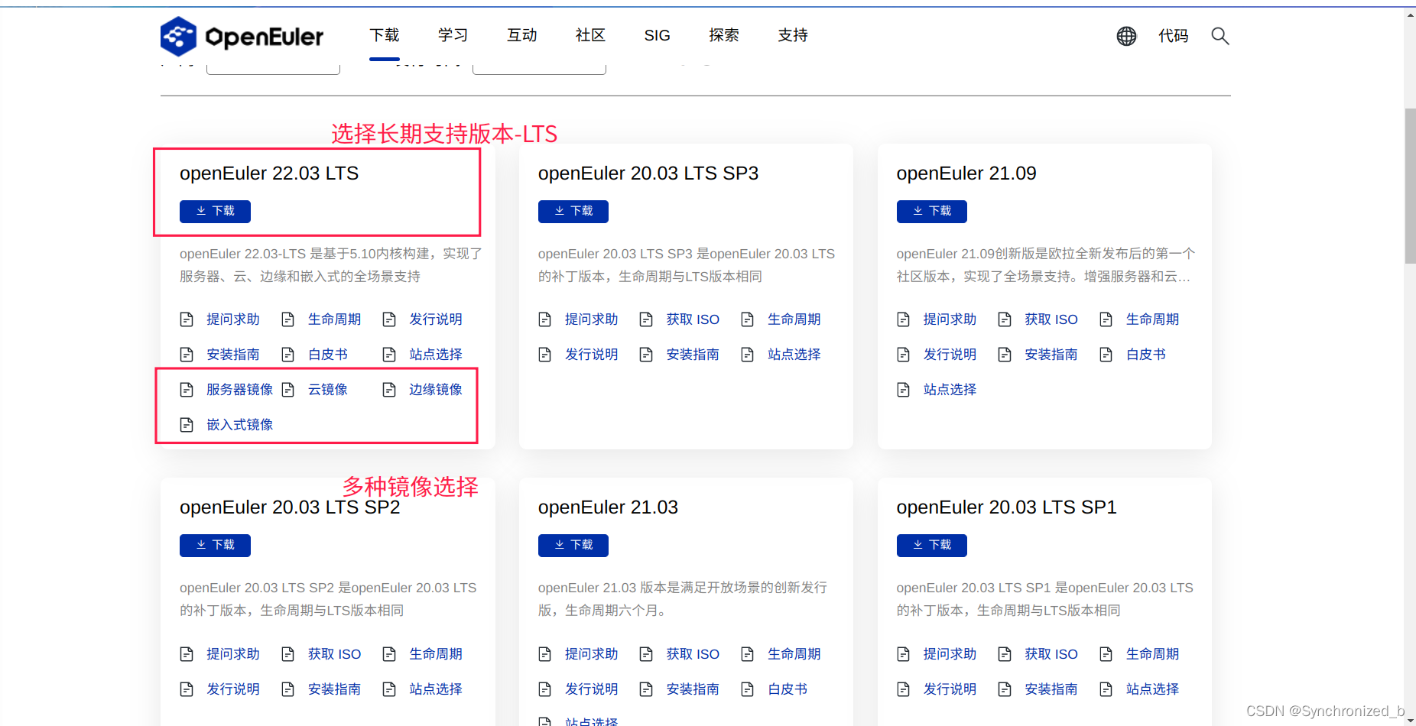Click document icon beside 20.03 LTS SP2 获取 ISO

point(288,654)
